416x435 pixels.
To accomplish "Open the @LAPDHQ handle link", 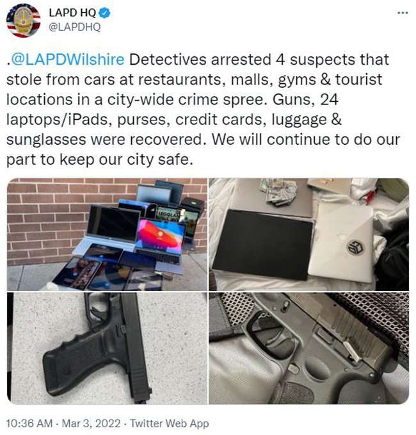I will click(75, 27).
